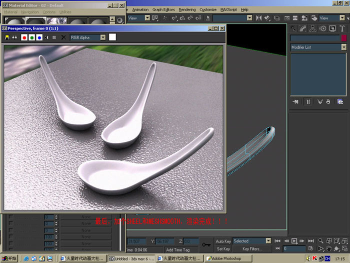Image resolution: width=350 pixels, height=263 pixels.
Task: Switch to Adobe Photoshop in the taskbar
Action: (x=228, y=258)
